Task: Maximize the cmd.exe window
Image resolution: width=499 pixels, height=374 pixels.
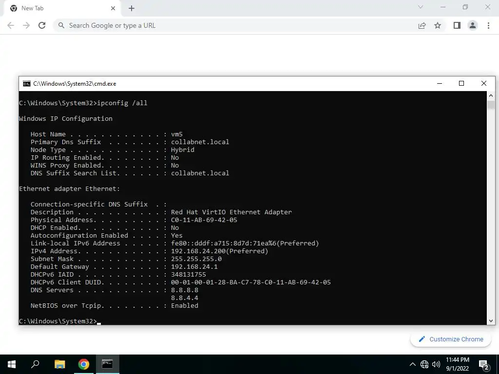Action: tap(461, 83)
